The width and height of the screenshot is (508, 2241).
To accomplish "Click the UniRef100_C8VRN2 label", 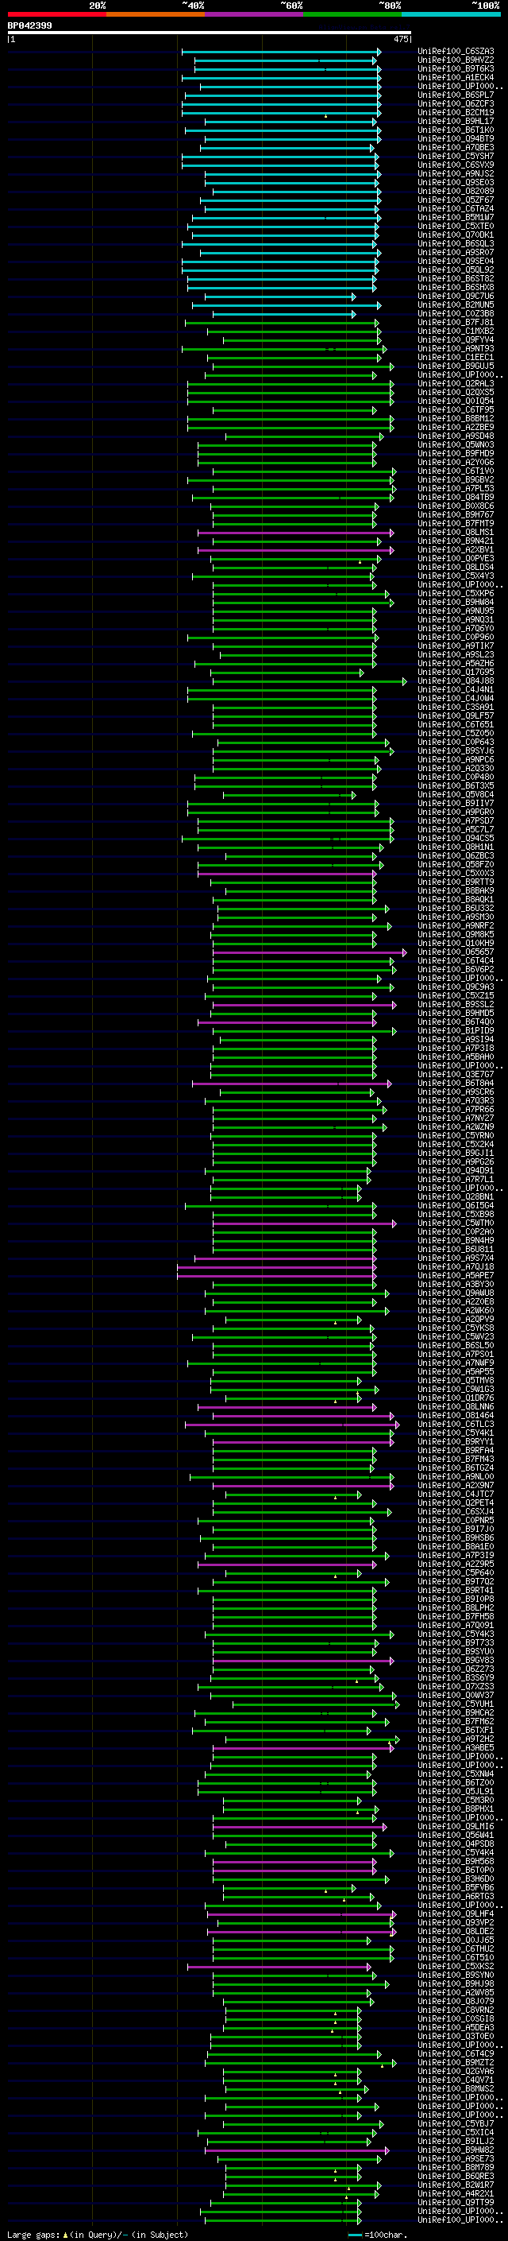I will pyautogui.click(x=456, y=2010).
